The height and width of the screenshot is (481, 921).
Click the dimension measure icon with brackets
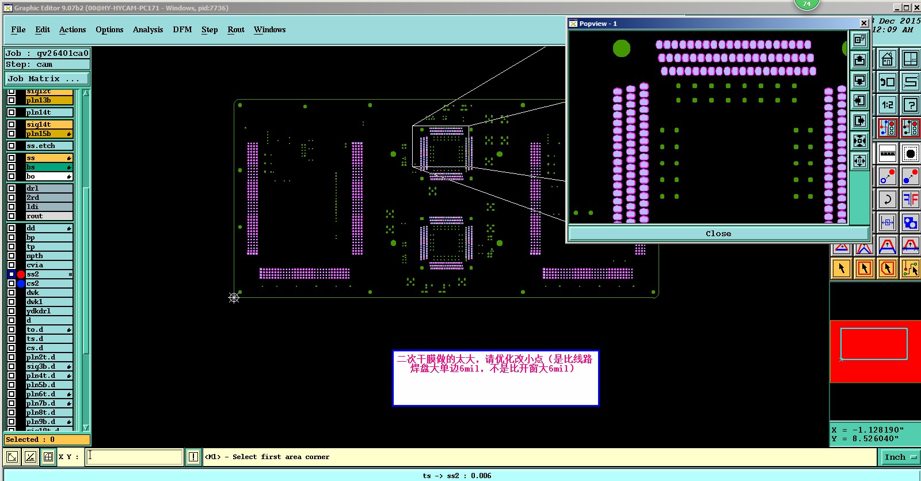(887, 222)
